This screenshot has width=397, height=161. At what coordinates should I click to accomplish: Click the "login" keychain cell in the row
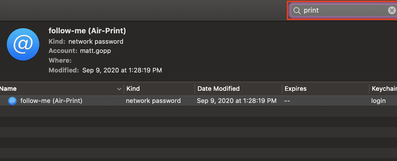(x=378, y=101)
